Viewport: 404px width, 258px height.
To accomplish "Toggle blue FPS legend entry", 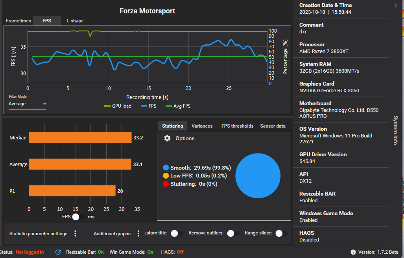I will (149, 106).
